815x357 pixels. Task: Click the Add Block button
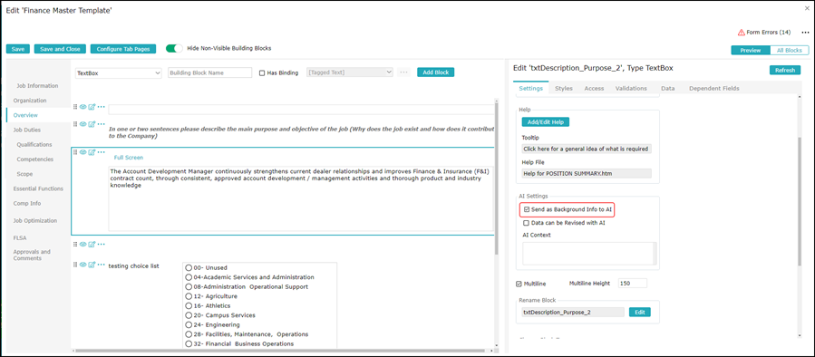pyautogui.click(x=435, y=72)
